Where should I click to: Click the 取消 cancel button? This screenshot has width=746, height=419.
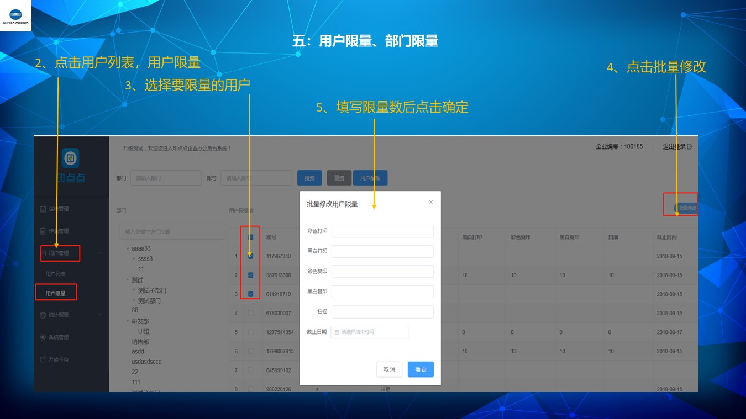(x=390, y=369)
